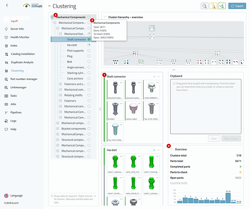Click the 10-19 bar in the cluster sizes chart
Viewport: 251px width, 209px height.
(x=228, y=198)
